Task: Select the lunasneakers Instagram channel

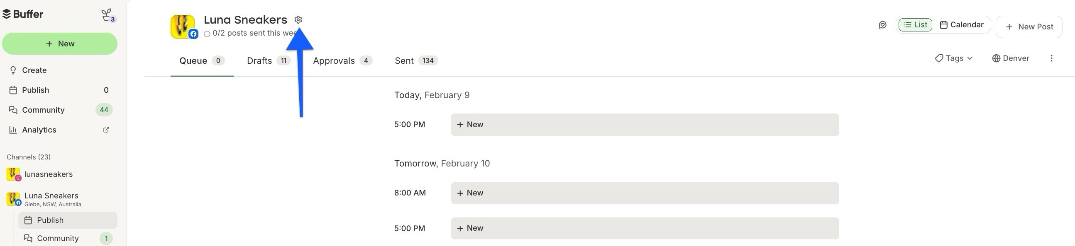Action: coord(48,174)
